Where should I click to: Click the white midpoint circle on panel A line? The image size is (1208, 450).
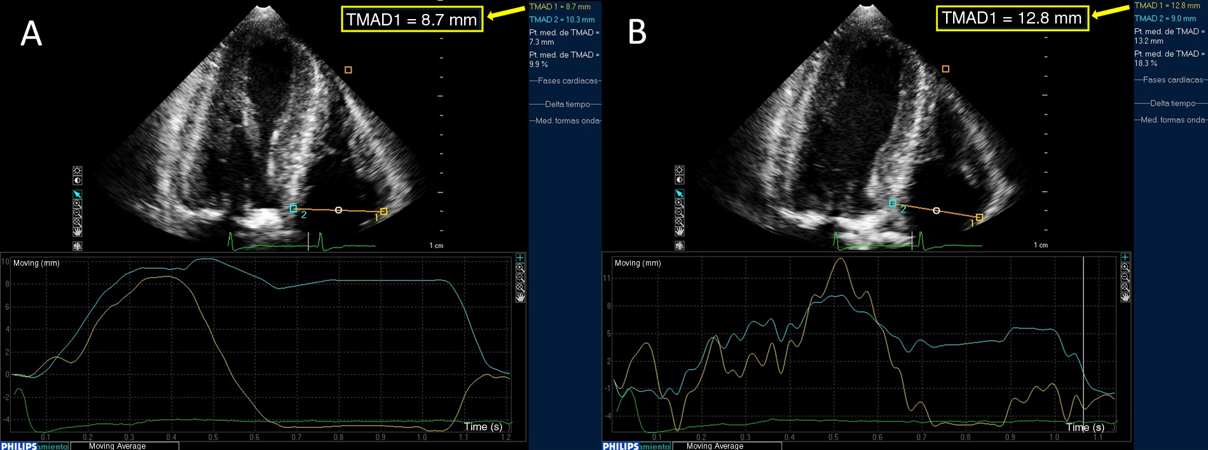[x=338, y=210]
